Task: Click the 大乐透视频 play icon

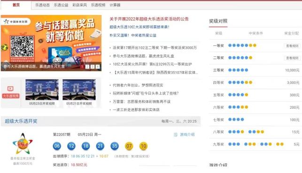Action: coord(10,89)
